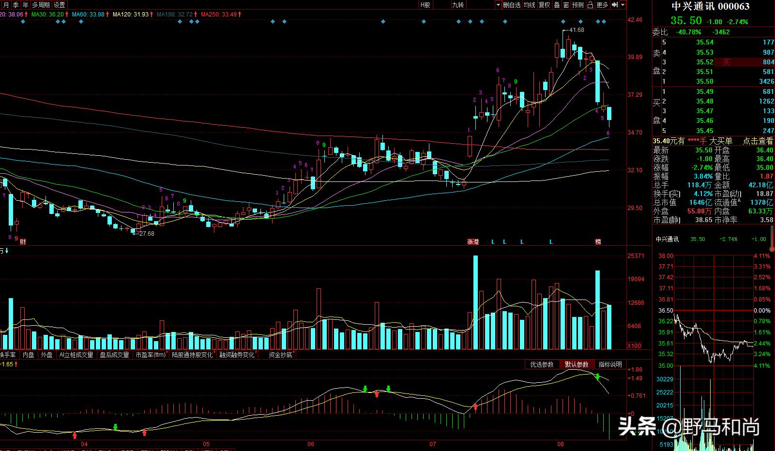The width and height of the screenshot is (775, 451).
Task: Switch to the AI立桩成交量 indicator tab
Action: 76,355
